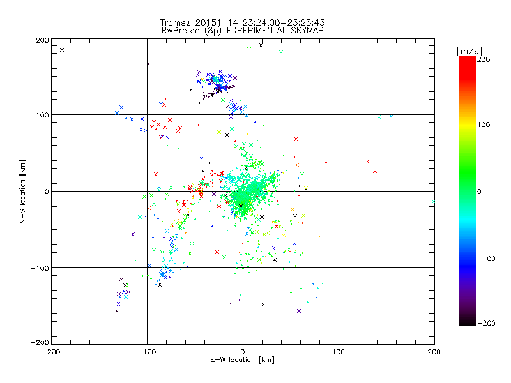Click the y-axis tick label '-100'
The image size is (511, 383).
[40, 268]
